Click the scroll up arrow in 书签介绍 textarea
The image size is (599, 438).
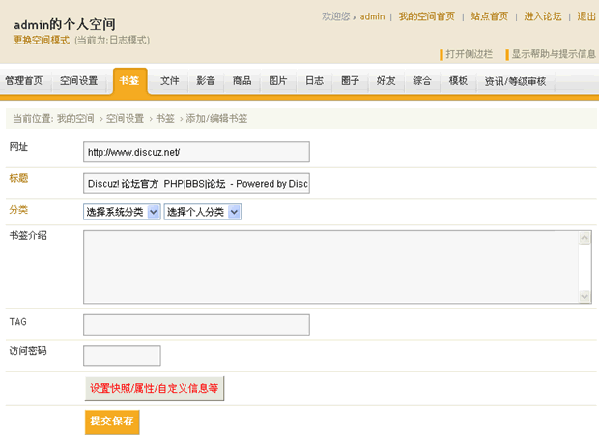585,238
